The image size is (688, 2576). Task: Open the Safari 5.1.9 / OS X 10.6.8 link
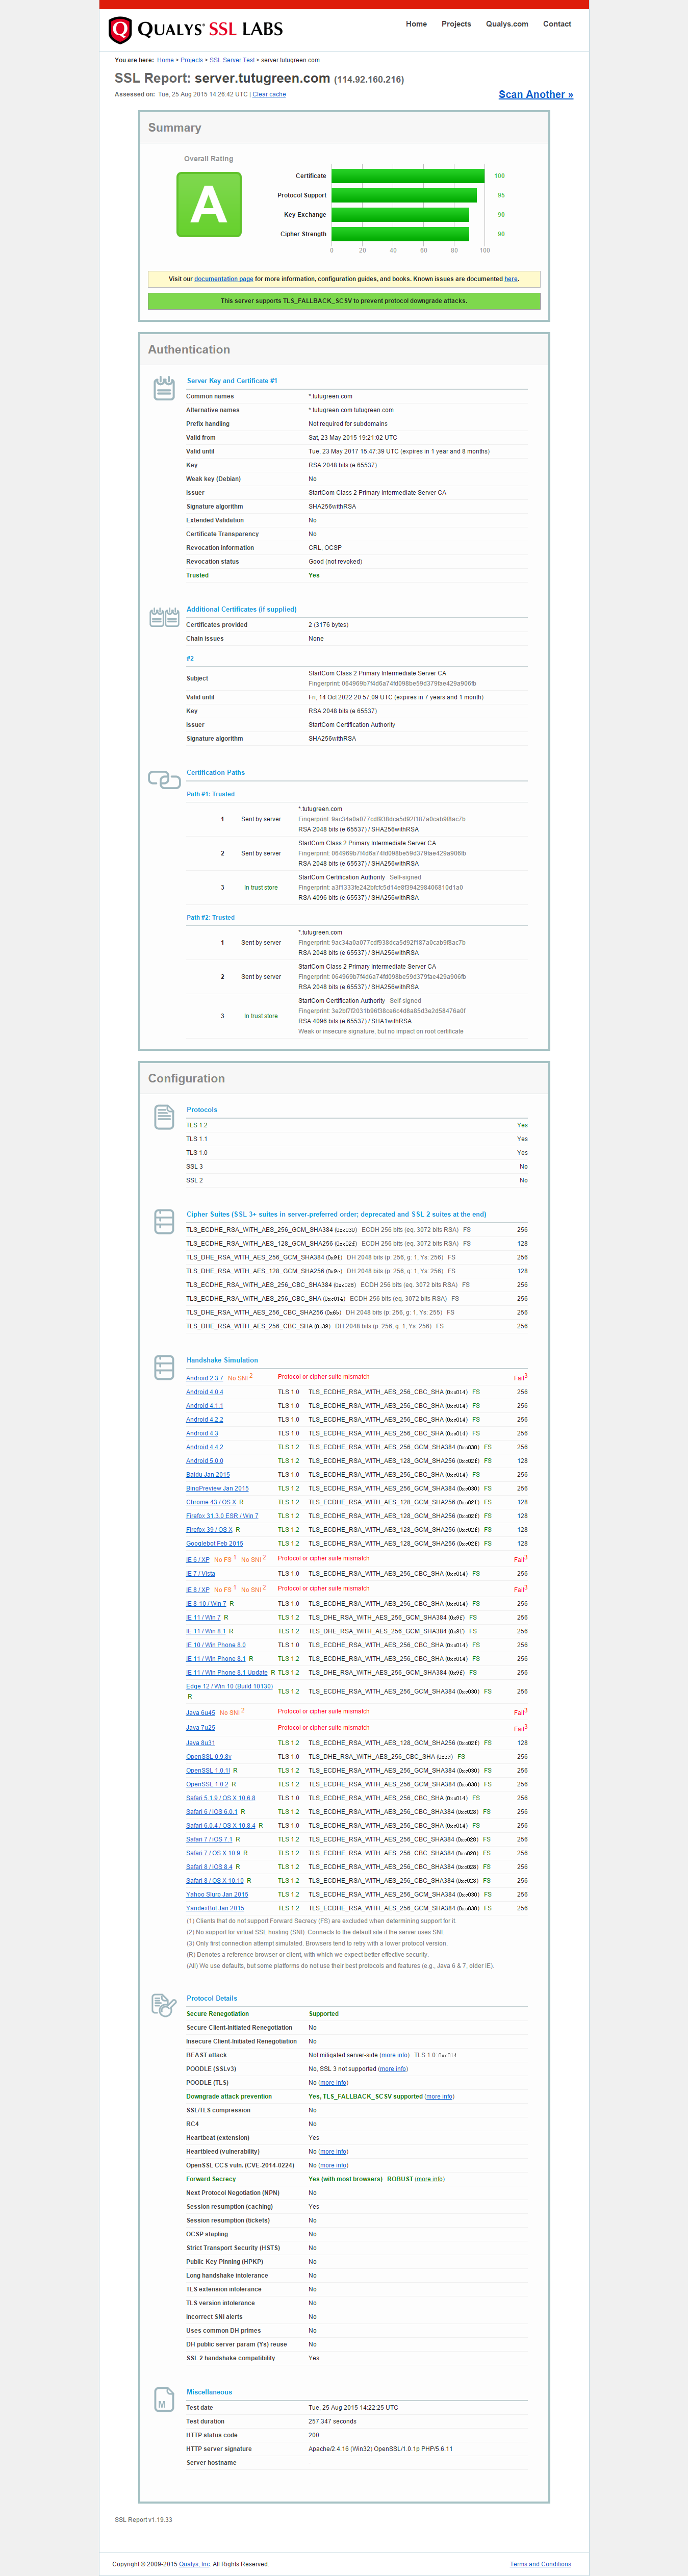coord(220,1798)
